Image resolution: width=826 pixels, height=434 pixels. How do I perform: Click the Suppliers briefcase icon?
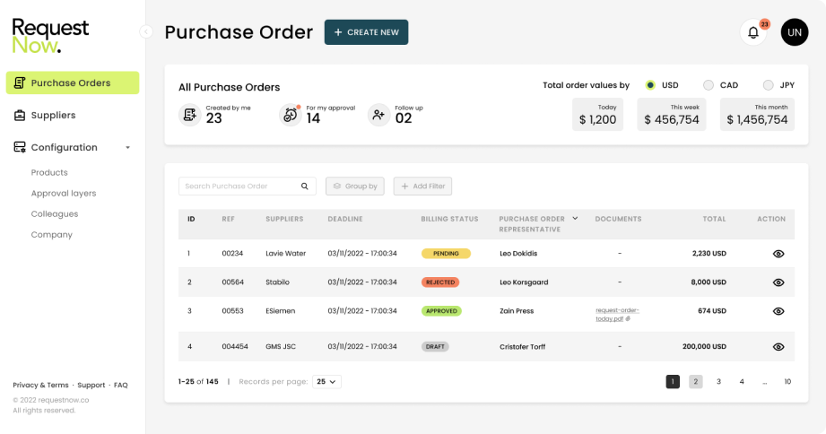(20, 115)
